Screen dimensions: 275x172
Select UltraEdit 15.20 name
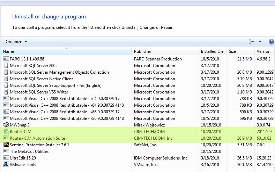coord(23,158)
